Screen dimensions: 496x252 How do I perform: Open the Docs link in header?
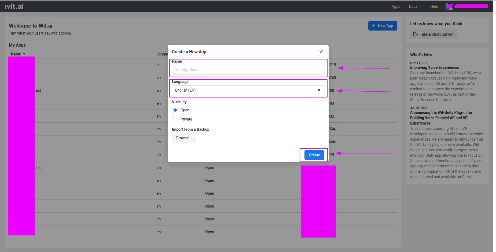[413, 6]
